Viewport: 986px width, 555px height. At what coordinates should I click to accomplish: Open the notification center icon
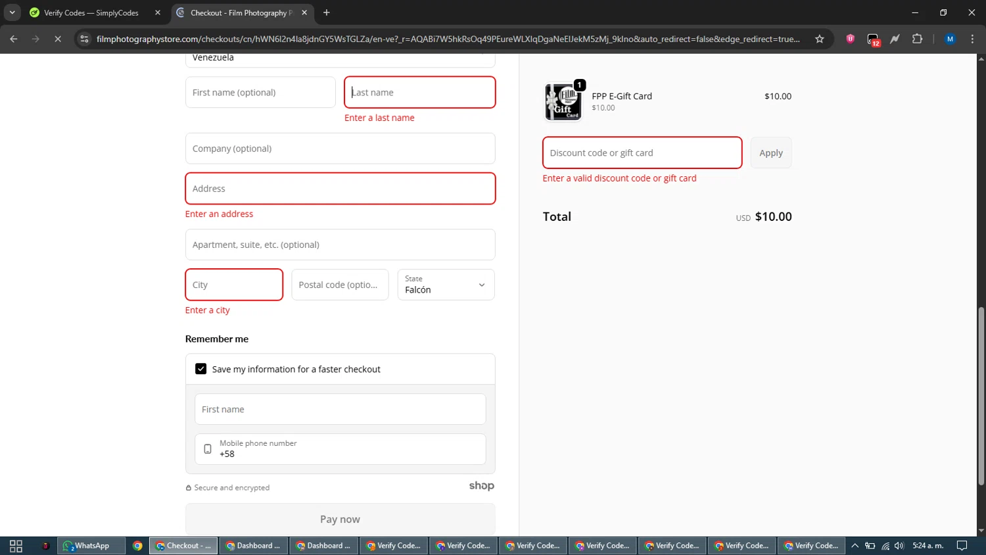click(x=962, y=546)
